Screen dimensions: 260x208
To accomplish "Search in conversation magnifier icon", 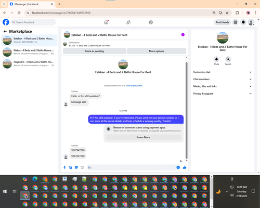I will tap(228, 59).
